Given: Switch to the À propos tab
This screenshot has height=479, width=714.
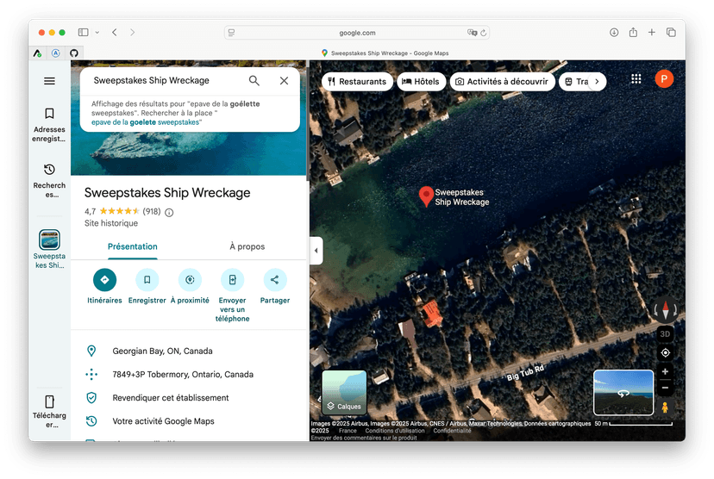Looking at the screenshot, I should (247, 246).
